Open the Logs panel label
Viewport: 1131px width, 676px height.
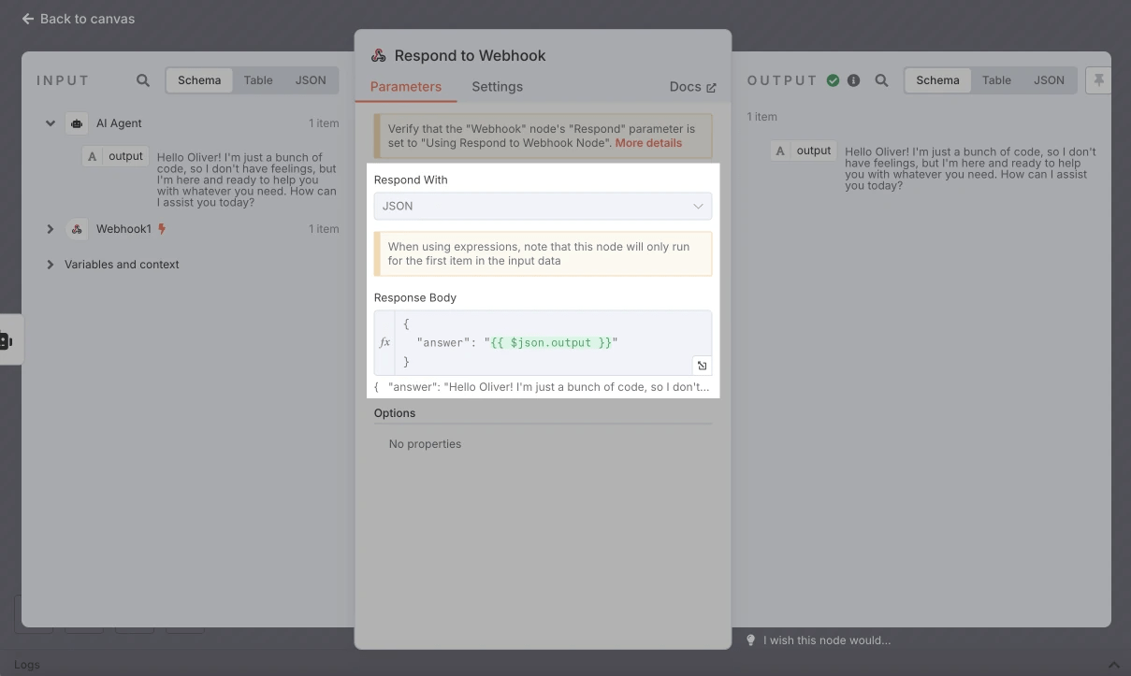coord(27,665)
